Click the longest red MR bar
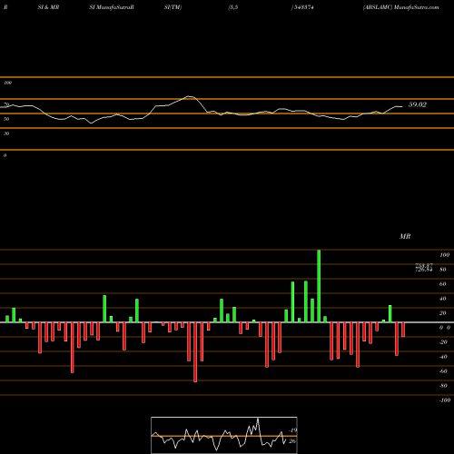Image resolution: width=454 pixels, height=454 pixels. tap(195, 352)
